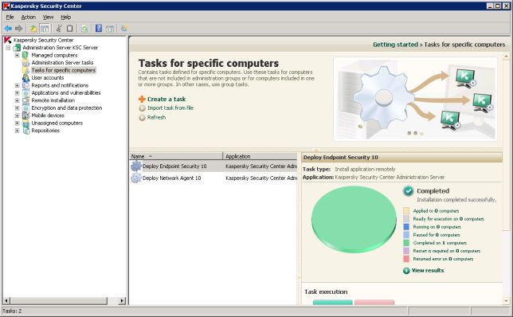Click the Unassigned computers tree icon
The image size is (513, 317).
point(25,123)
